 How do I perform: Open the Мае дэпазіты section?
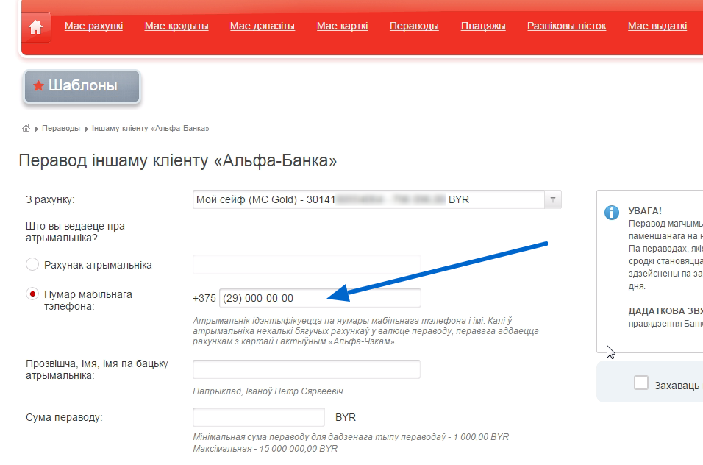pyautogui.click(x=262, y=26)
